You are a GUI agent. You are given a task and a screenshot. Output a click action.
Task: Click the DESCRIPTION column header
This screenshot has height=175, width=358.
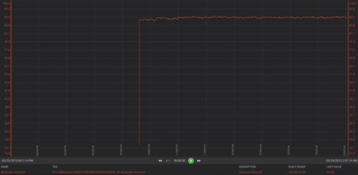point(247,167)
